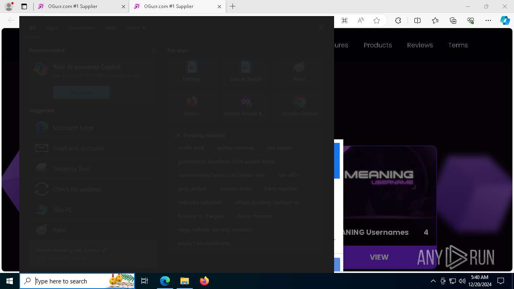Open the volume control in tray
514x289 pixels.
(462, 281)
